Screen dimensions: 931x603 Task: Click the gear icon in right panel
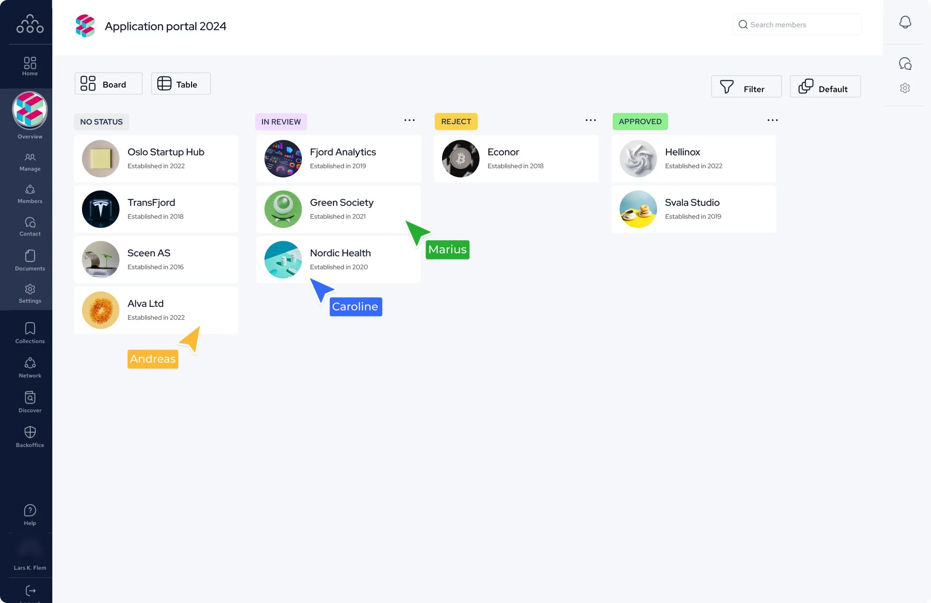pos(905,88)
